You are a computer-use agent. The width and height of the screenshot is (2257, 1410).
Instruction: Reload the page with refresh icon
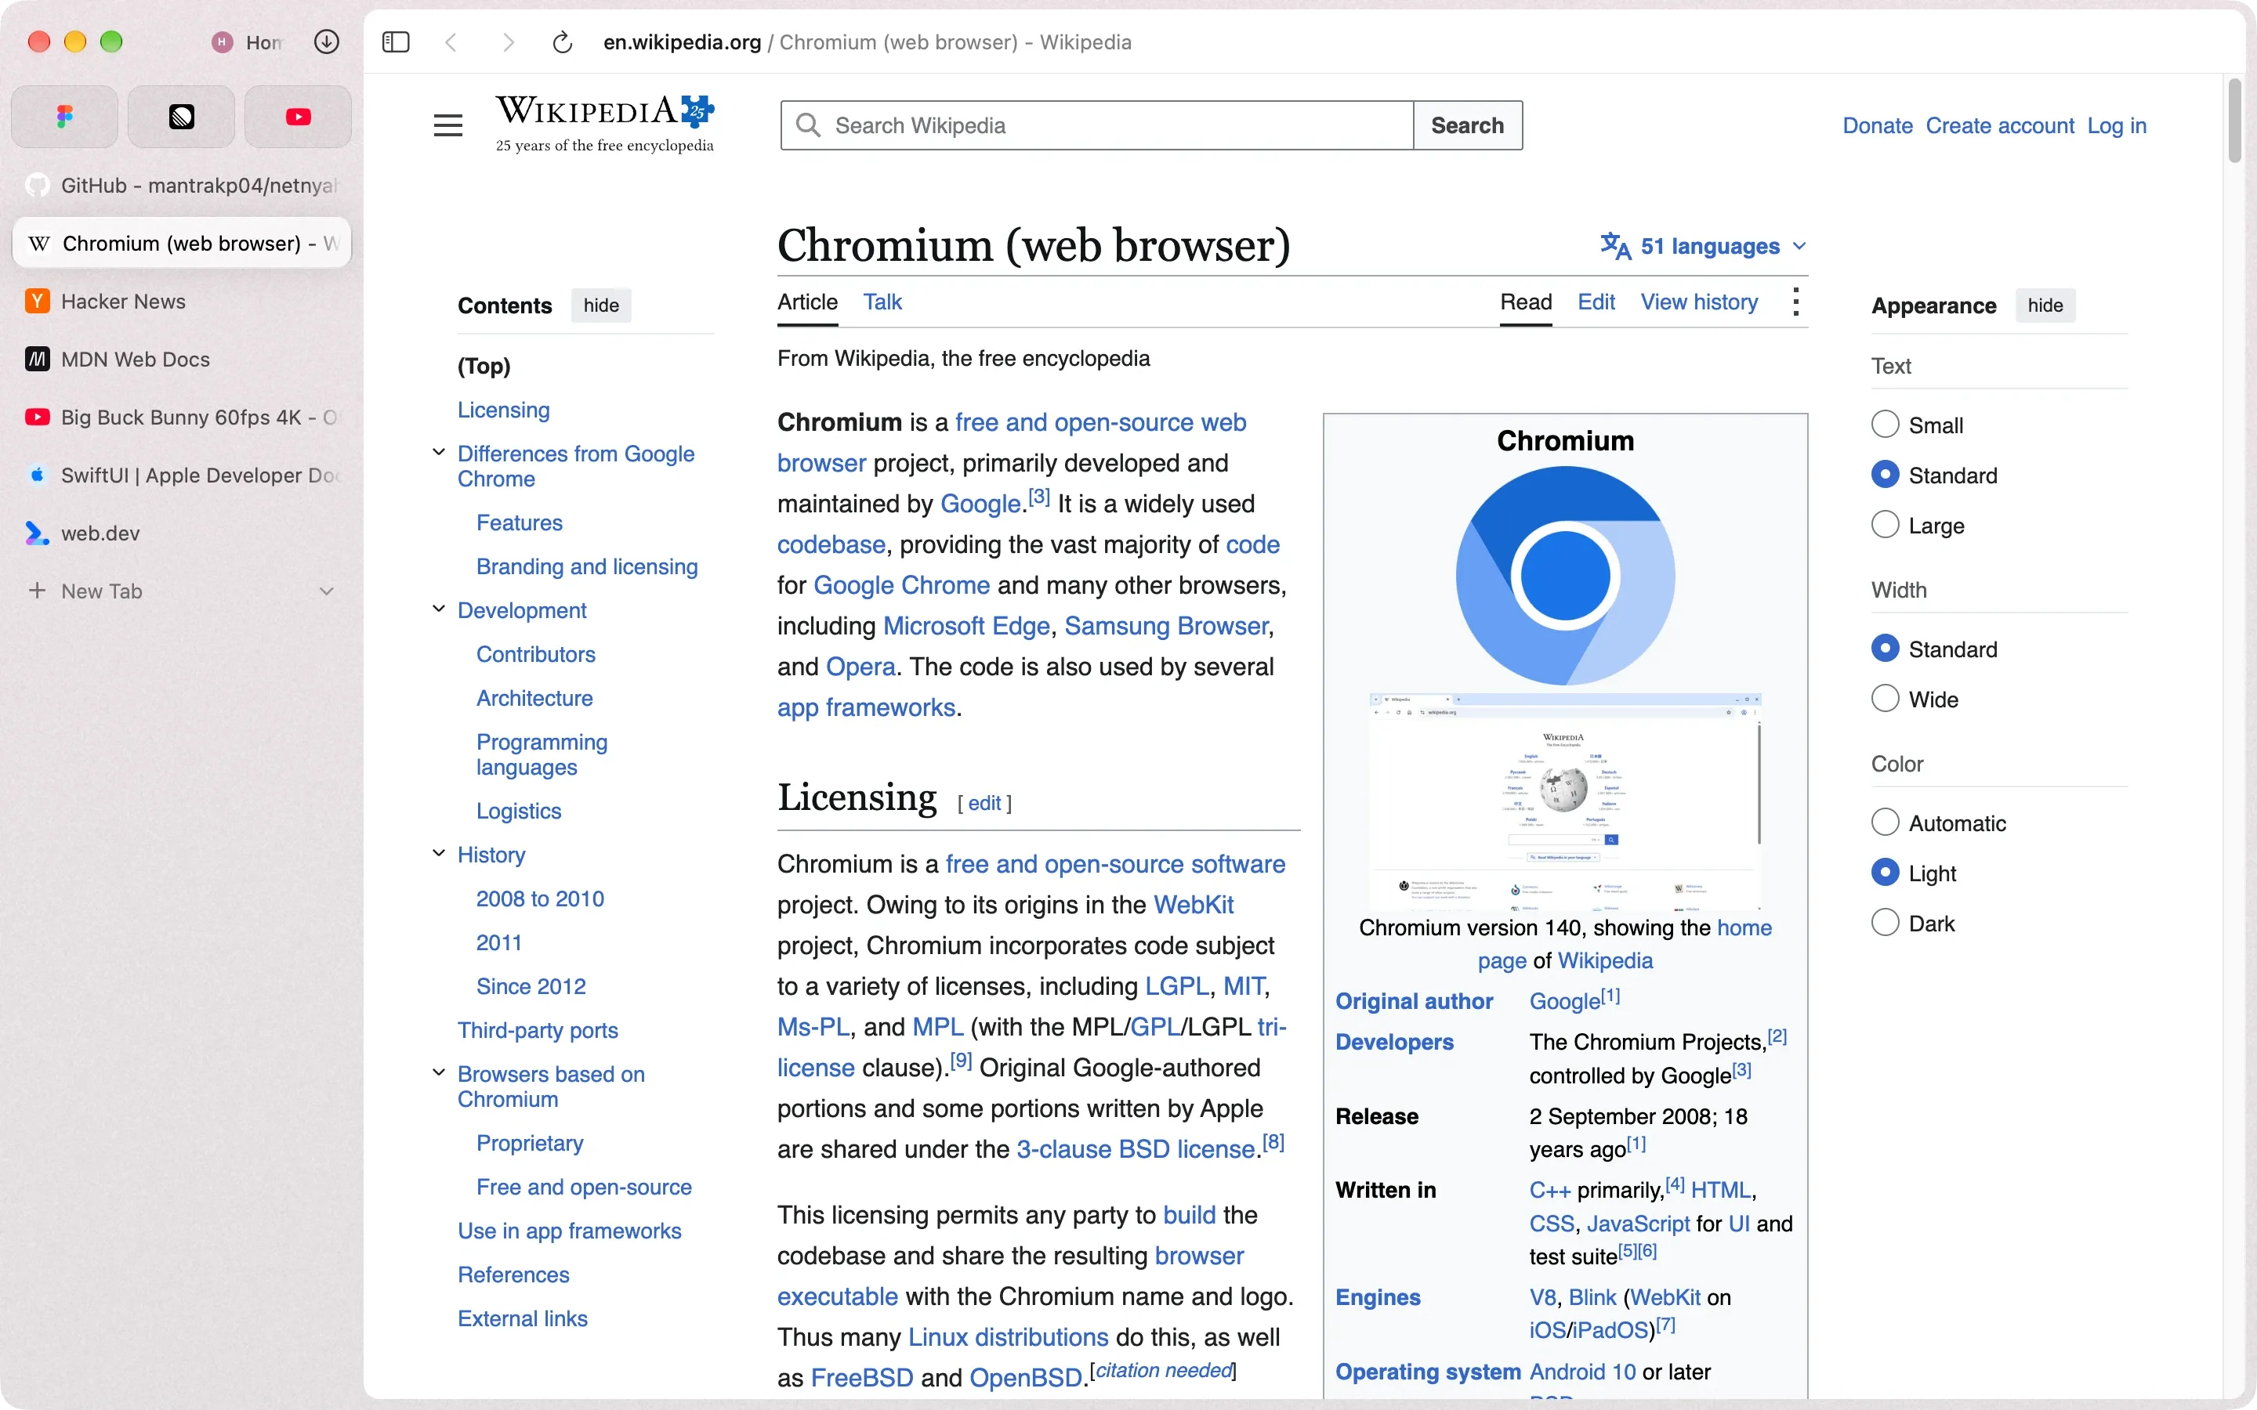click(x=563, y=42)
